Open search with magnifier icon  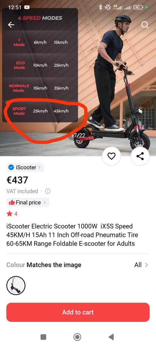[x=145, y=25]
